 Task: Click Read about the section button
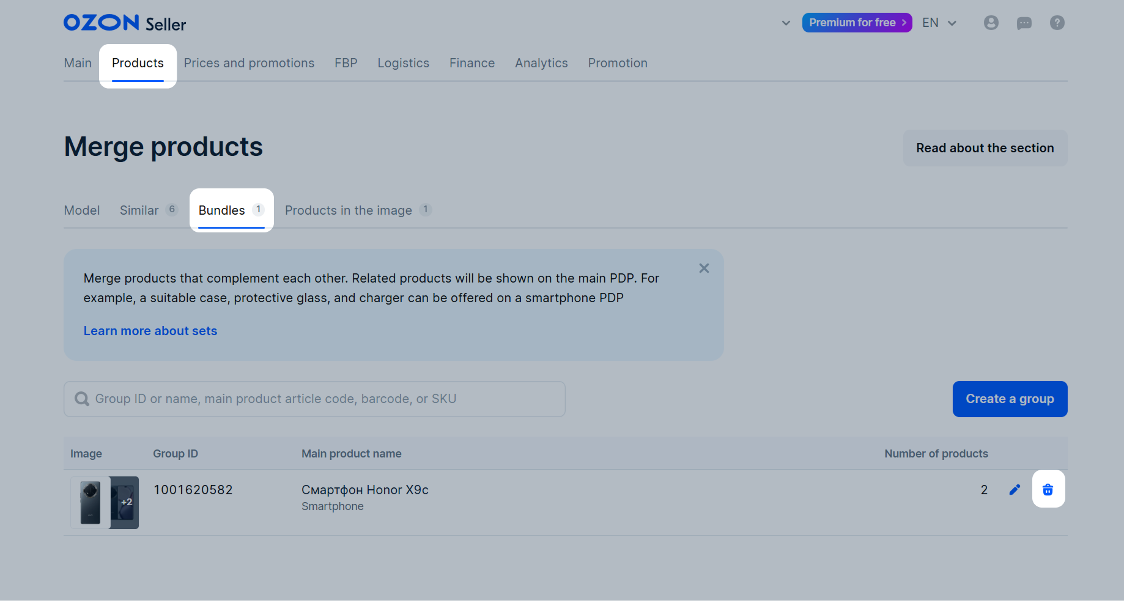point(985,148)
